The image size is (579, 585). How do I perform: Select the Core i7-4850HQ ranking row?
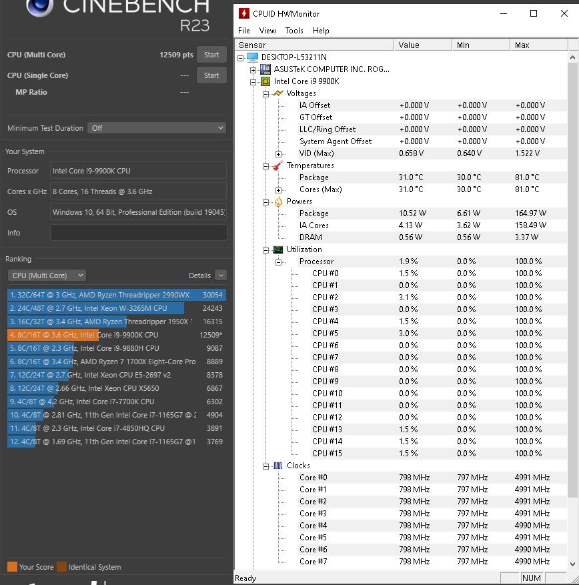tap(116, 428)
